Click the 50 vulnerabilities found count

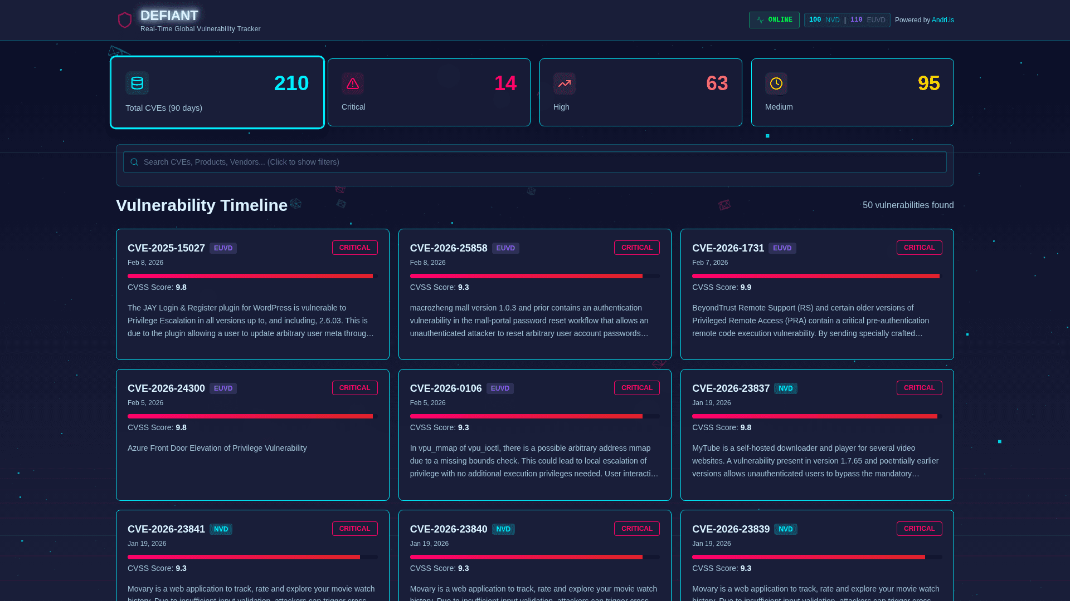pos(908,205)
